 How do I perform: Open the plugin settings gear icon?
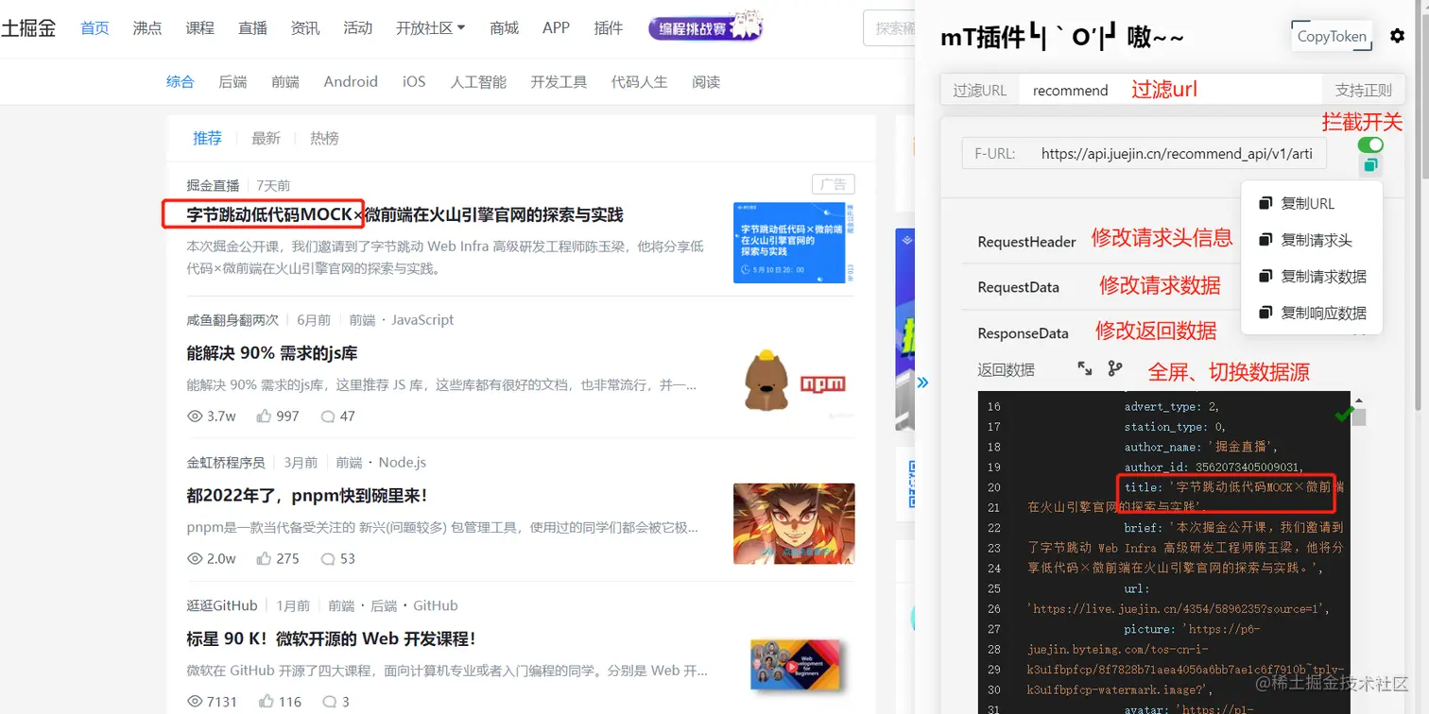point(1397,36)
